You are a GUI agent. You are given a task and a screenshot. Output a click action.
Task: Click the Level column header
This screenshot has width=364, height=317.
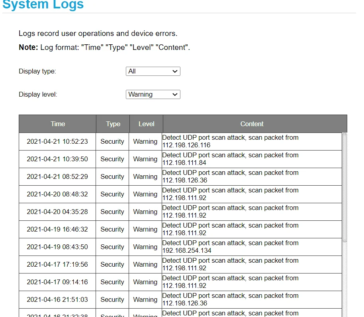click(x=146, y=124)
